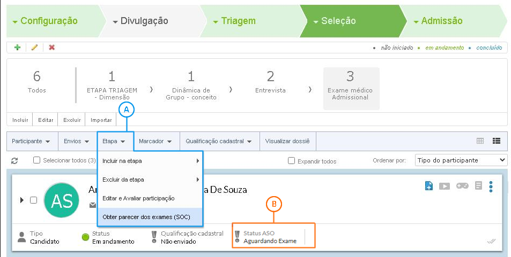This screenshot has height=257, width=511.
Task: Check the Selecionar todos checkbox
Action: click(x=36, y=160)
